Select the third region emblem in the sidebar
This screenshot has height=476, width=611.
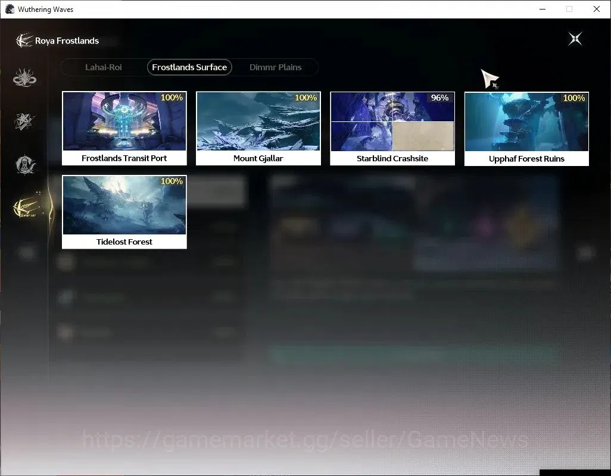point(26,165)
